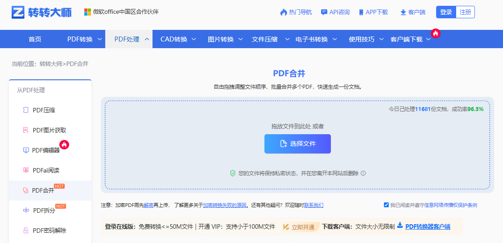
Task: Expand the CAD转换 chevron
Action: point(194,39)
